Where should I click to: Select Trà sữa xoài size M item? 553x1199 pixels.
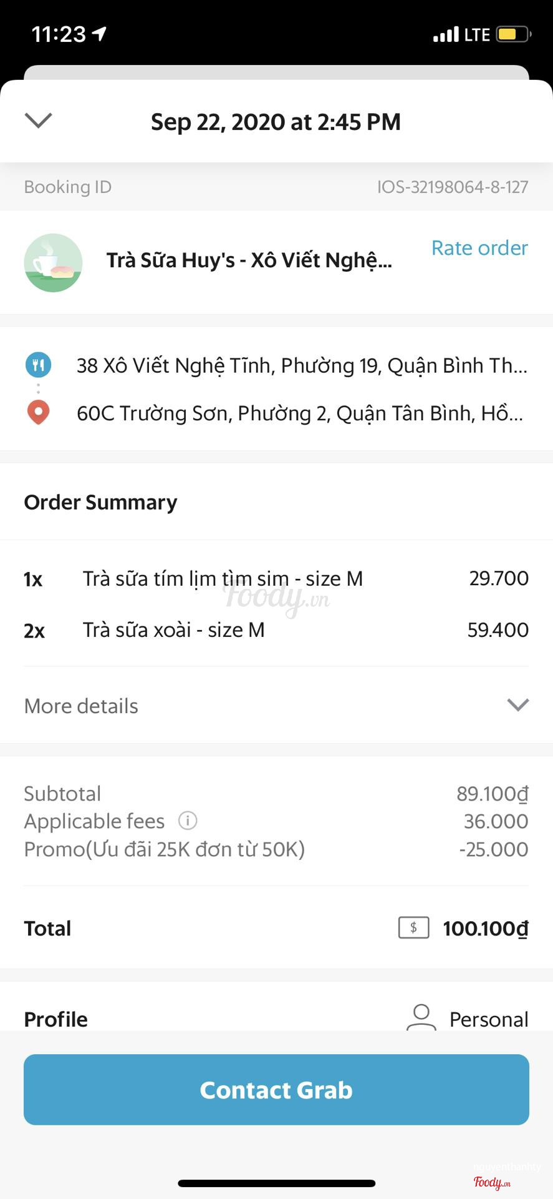click(x=174, y=630)
